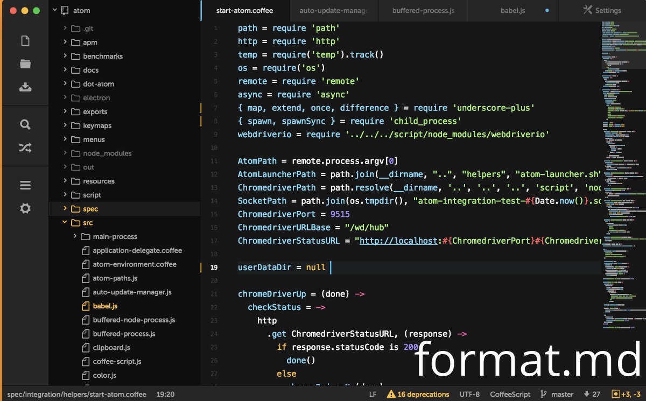Select the keymaps folder in the tree

point(97,125)
